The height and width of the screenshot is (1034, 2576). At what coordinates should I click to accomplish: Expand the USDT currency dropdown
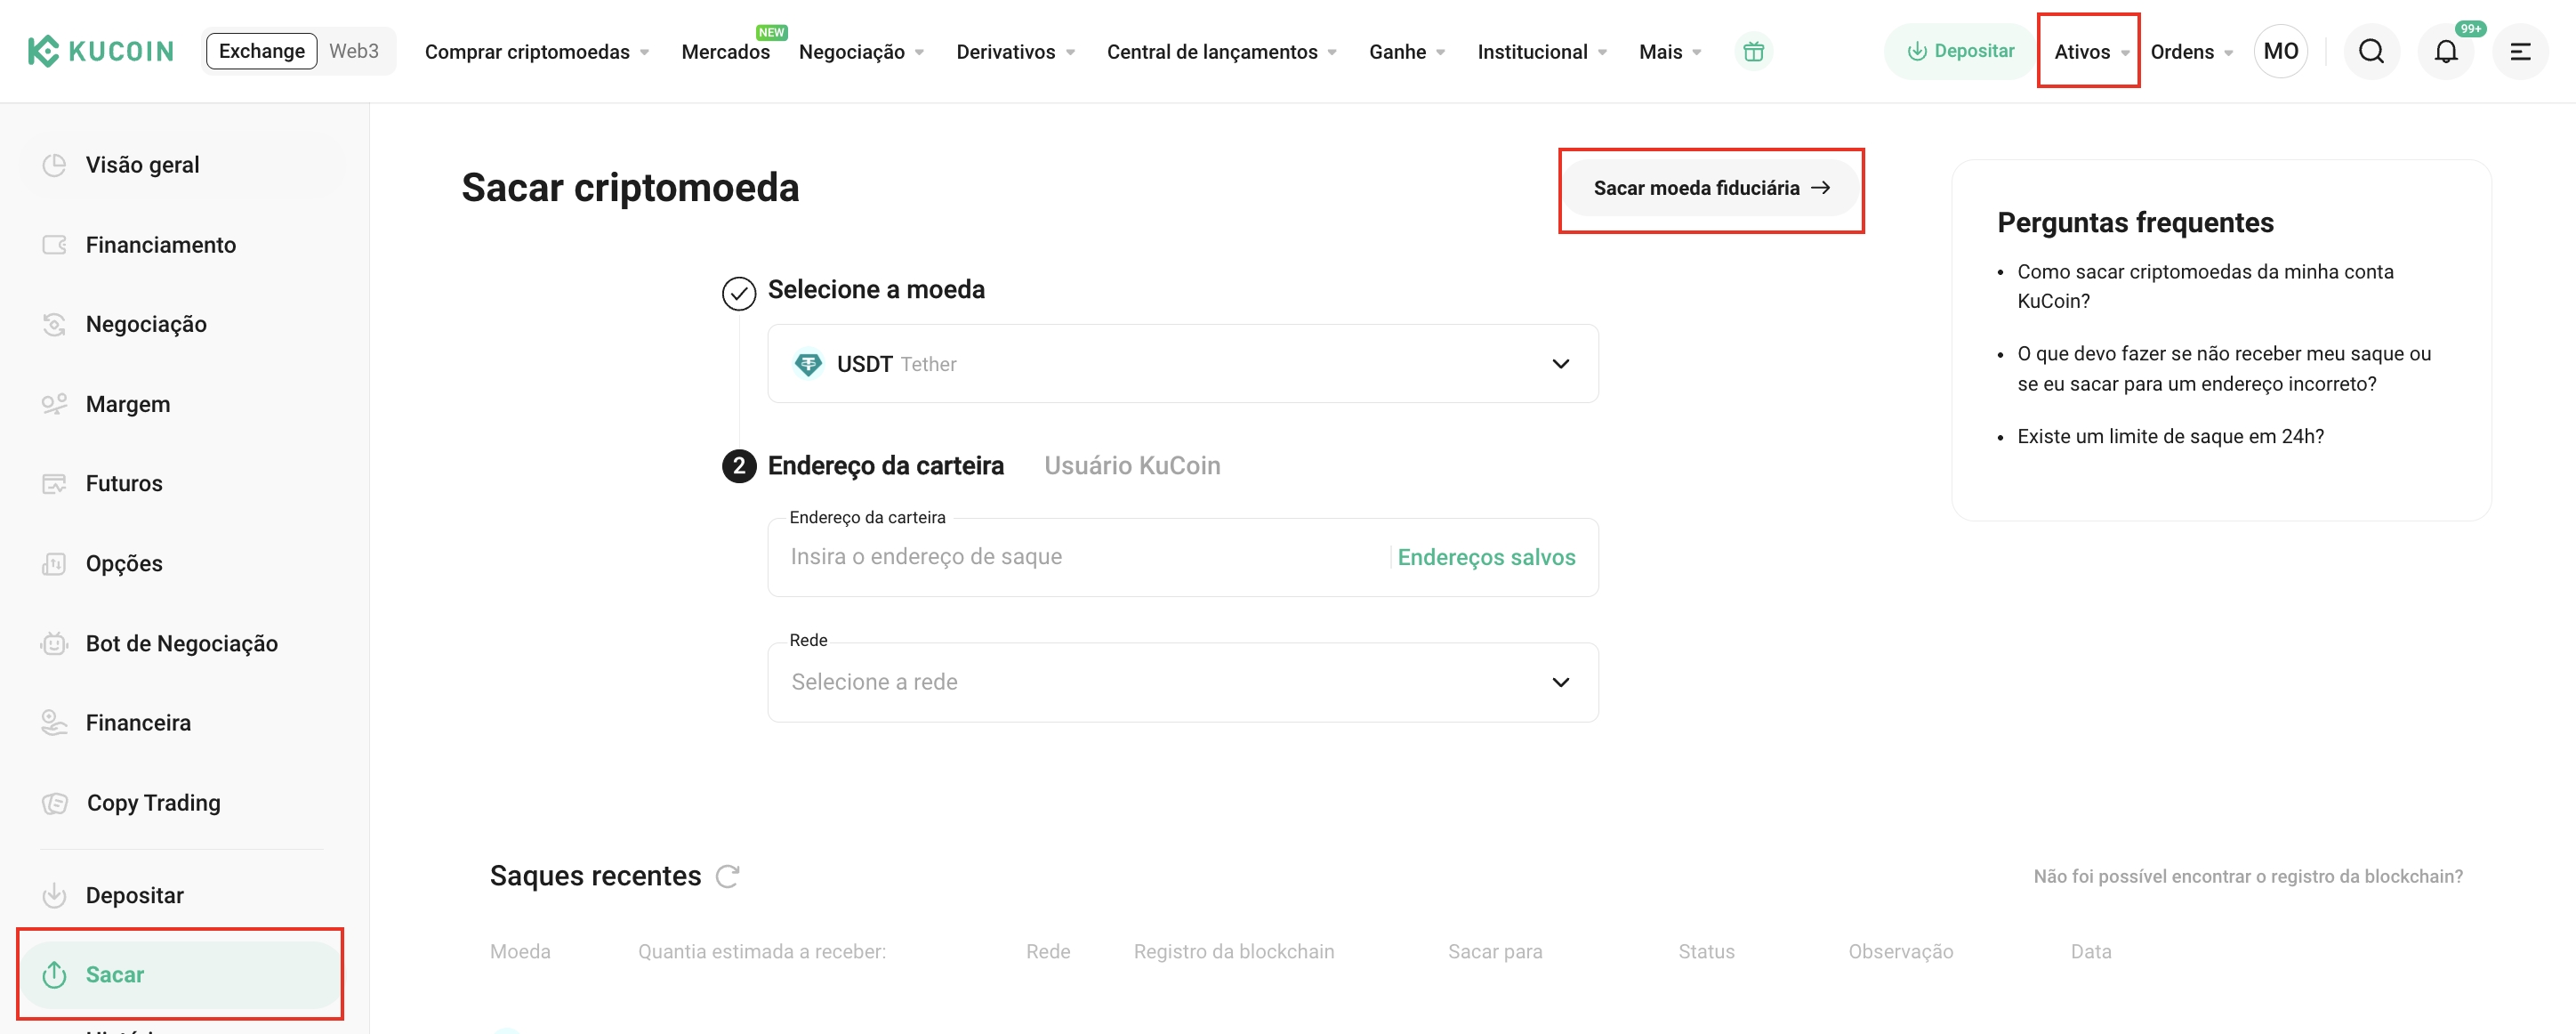click(1182, 364)
